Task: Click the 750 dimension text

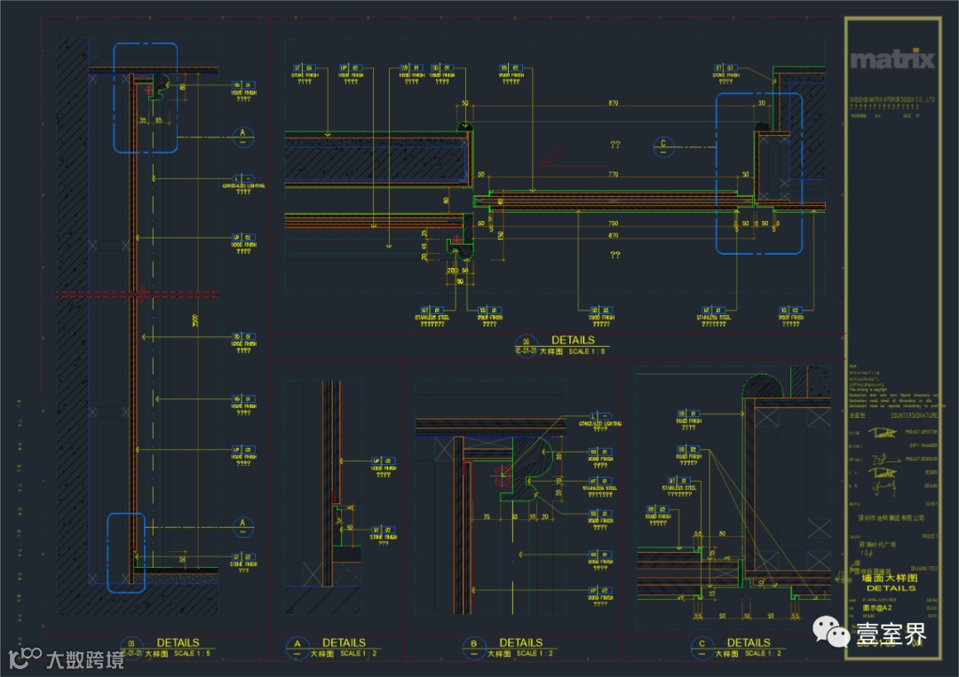Action: coord(613,224)
